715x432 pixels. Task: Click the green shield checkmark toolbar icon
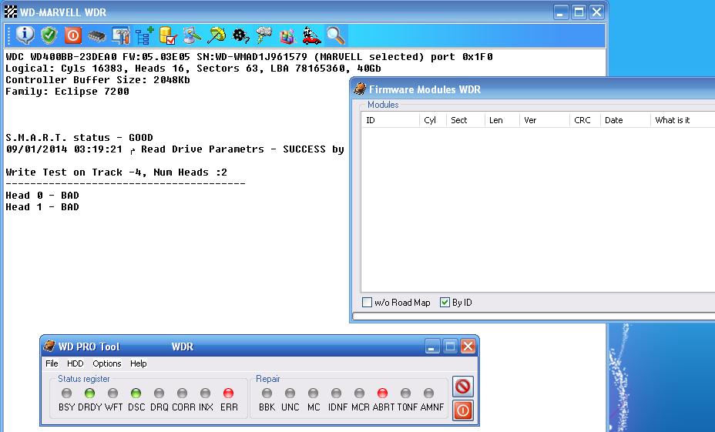(49, 35)
